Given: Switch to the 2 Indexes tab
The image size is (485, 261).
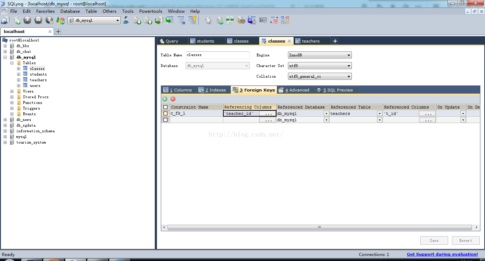Looking at the screenshot, I should click(x=213, y=90).
